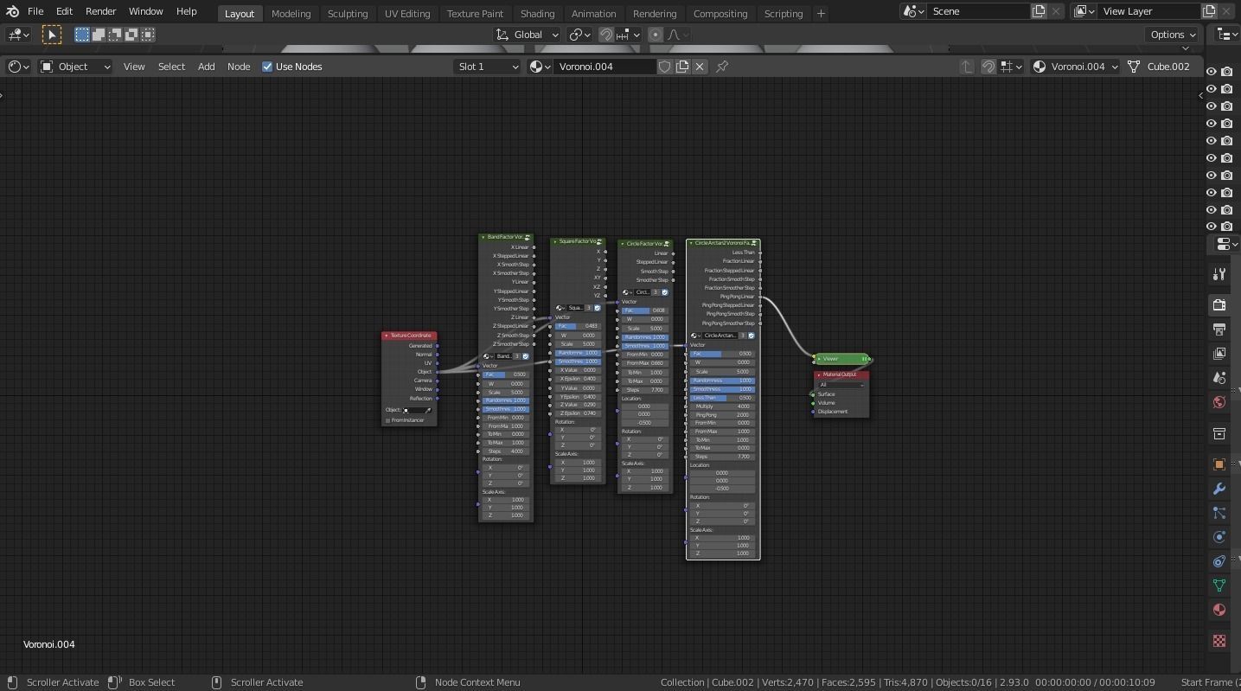The height and width of the screenshot is (691, 1241).
Task: Click the Fake User shield icon for Voronoi.004
Action: 665,66
